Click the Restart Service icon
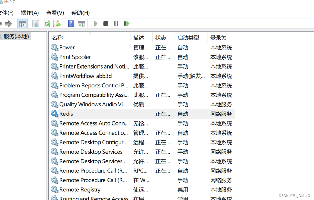 127,24
